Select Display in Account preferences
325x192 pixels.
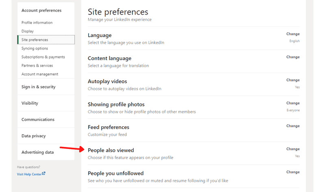click(28, 31)
